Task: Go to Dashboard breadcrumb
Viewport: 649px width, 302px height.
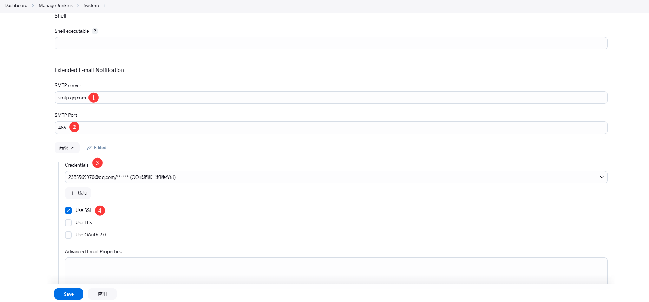Action: [16, 6]
